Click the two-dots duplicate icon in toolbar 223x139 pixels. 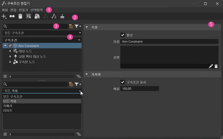coord(12,17)
